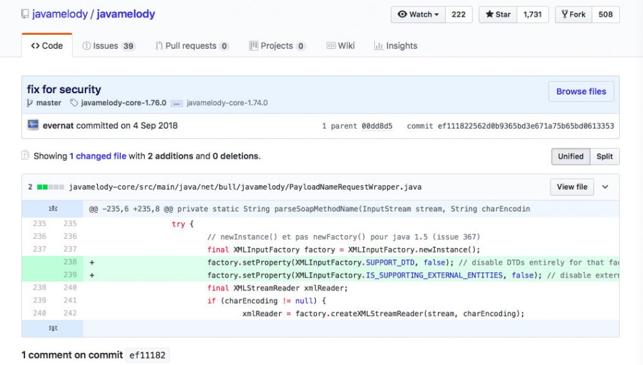Open the Watch dropdown button
The width and height of the screenshot is (643, 365).
pyautogui.click(x=419, y=14)
